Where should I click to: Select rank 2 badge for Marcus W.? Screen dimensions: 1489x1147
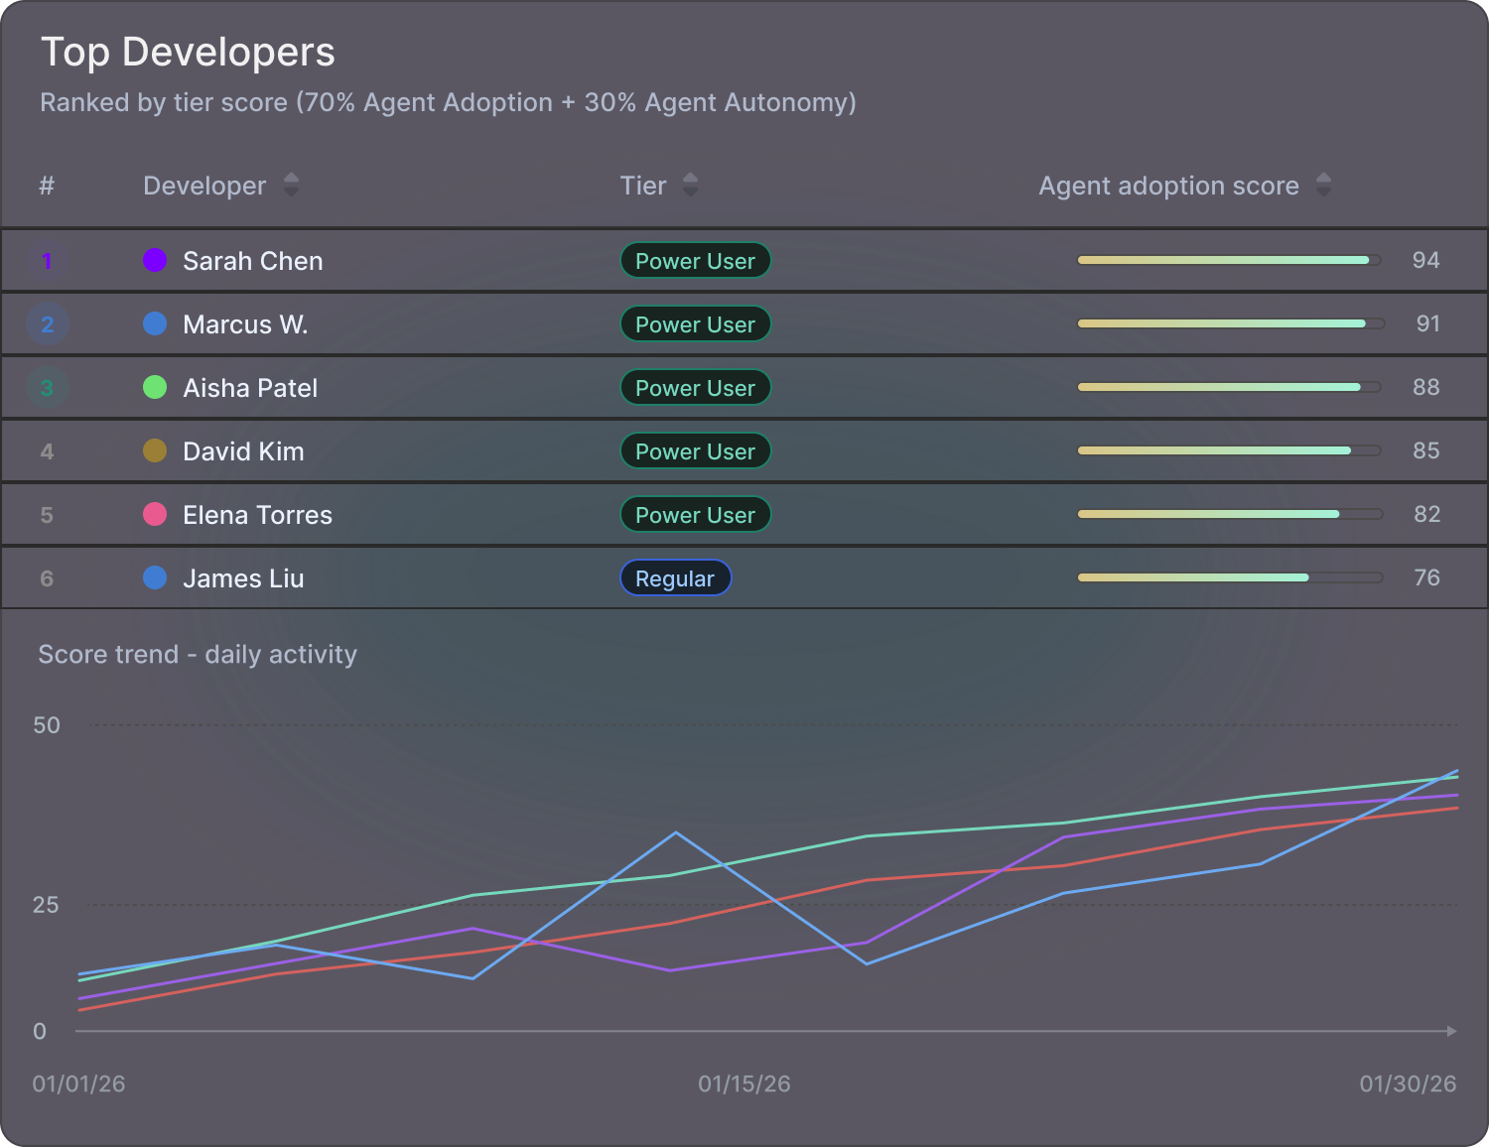pyautogui.click(x=47, y=324)
